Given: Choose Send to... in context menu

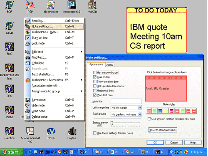Looking at the screenshot, I should pos(54,21).
